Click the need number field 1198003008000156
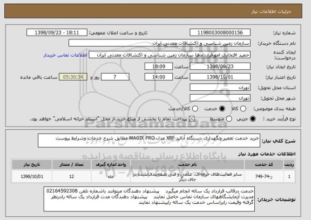311x220 pixels. tap(220, 32)
